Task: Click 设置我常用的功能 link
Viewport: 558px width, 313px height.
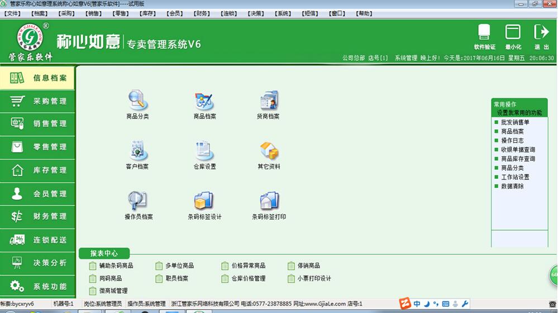Action: click(x=519, y=112)
